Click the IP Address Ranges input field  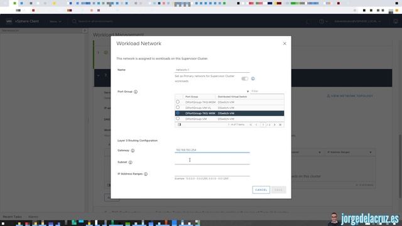click(212, 173)
